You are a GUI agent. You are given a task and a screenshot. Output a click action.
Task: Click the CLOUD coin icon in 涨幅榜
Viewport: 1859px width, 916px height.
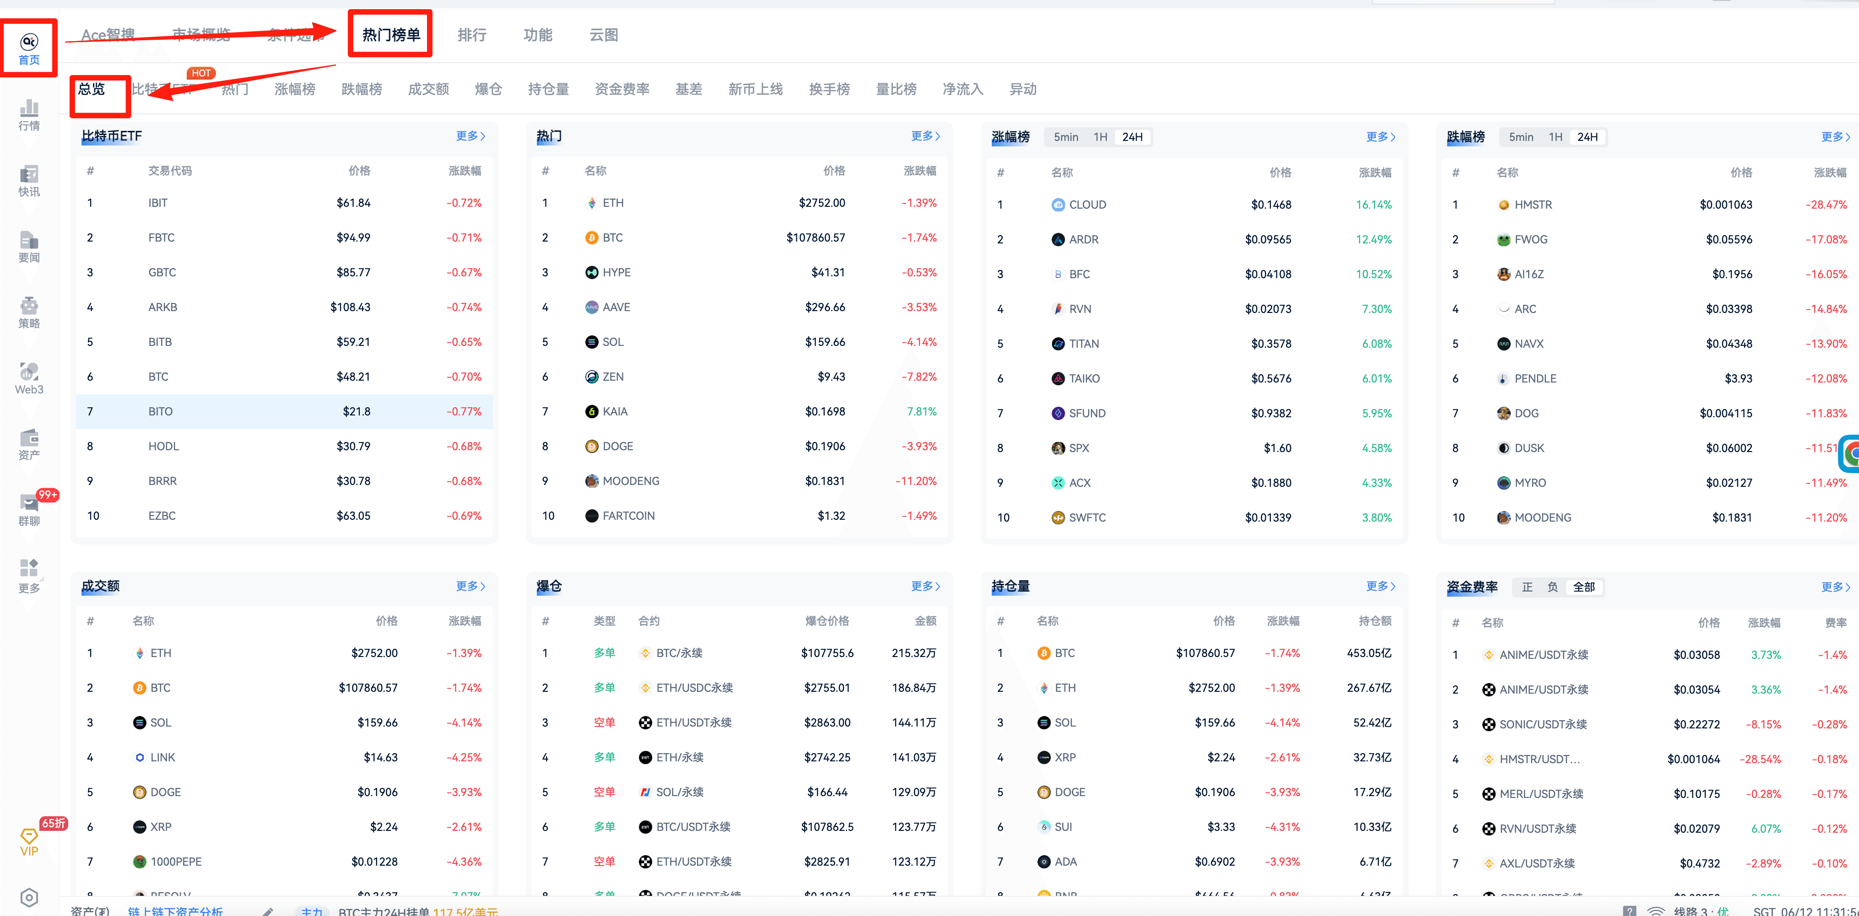(x=1058, y=205)
